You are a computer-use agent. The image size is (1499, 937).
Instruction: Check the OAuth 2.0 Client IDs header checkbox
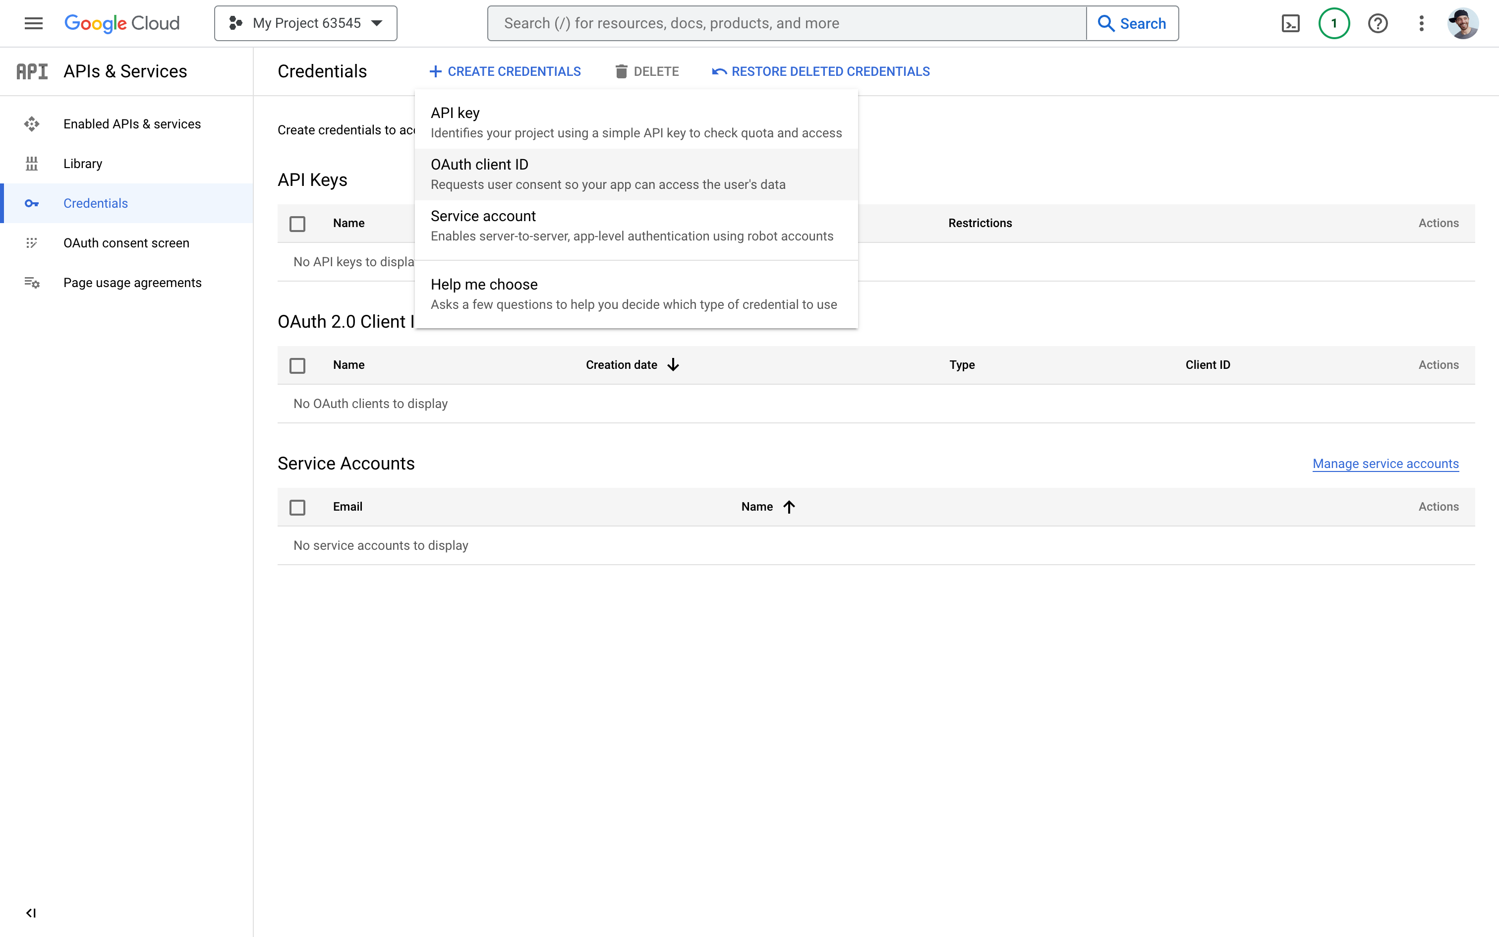[x=298, y=365]
